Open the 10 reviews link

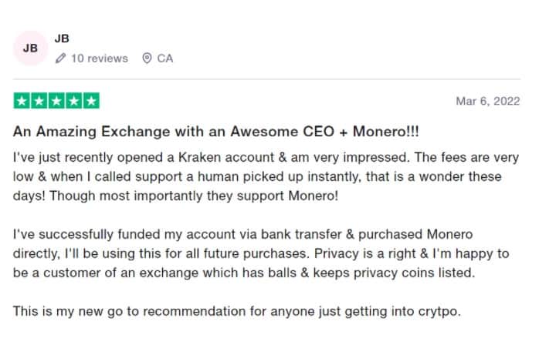pyautogui.click(x=100, y=59)
